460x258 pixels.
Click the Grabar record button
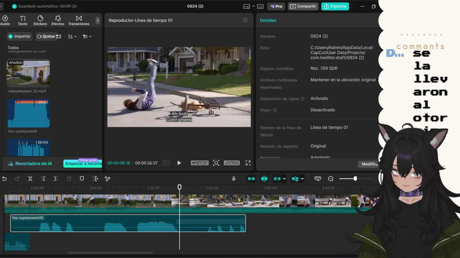[x=46, y=36]
